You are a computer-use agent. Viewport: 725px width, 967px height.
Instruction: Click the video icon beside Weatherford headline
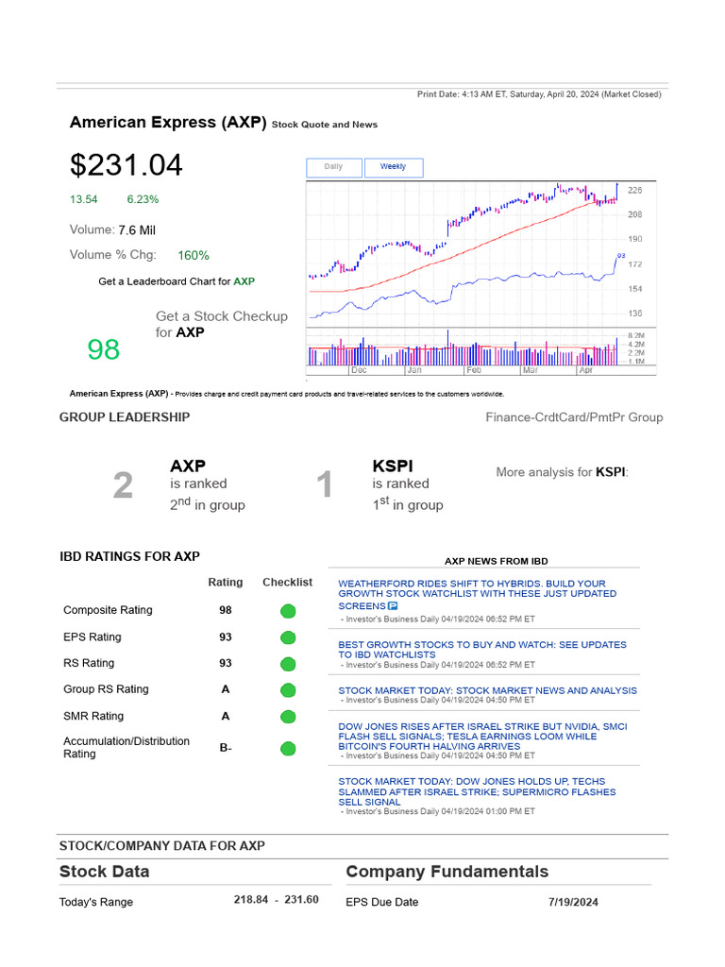point(393,605)
